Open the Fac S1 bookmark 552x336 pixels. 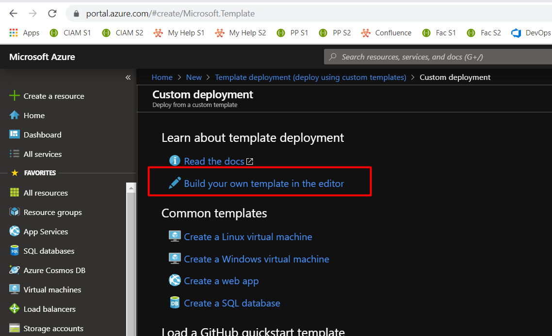click(439, 33)
